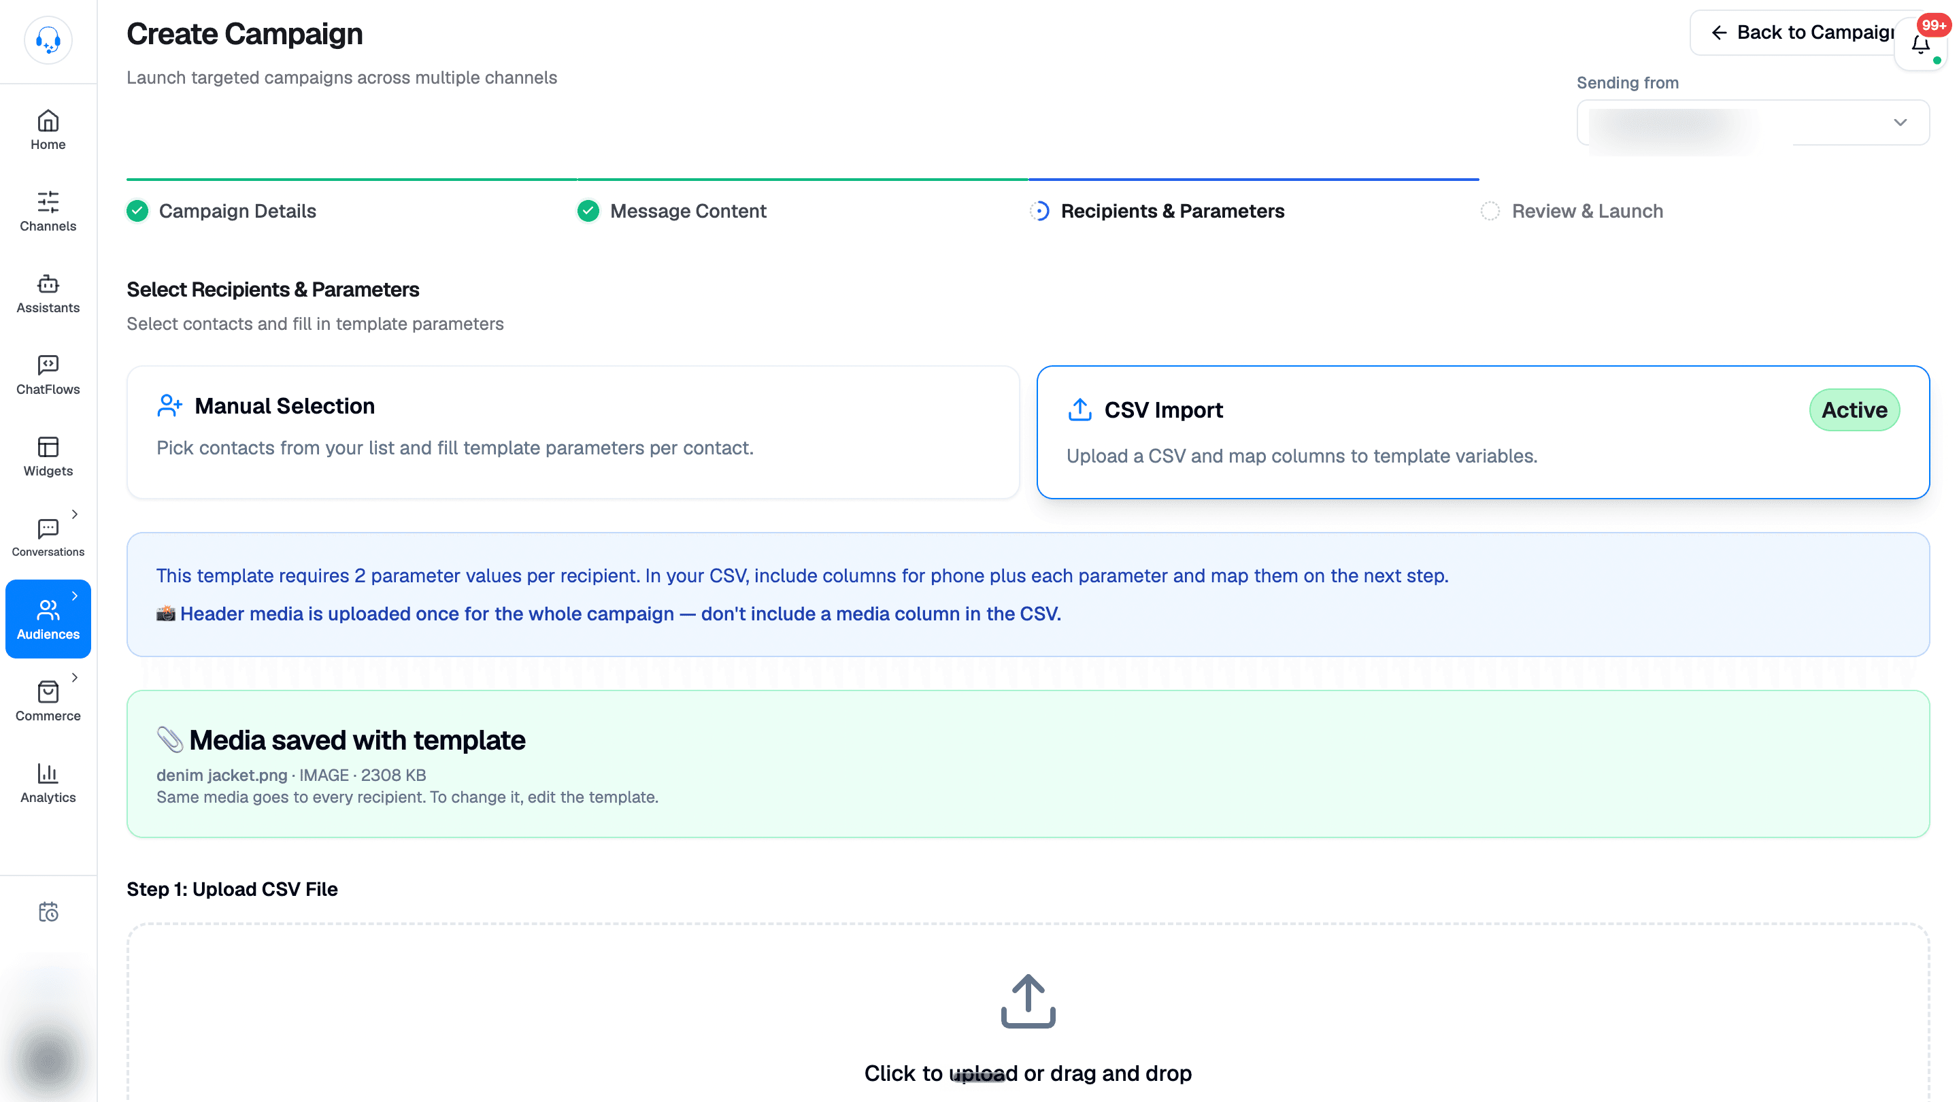Screen dimensions: 1959x1102
Task: Click the calendar clock icon in the sidebar
Action: (48, 912)
